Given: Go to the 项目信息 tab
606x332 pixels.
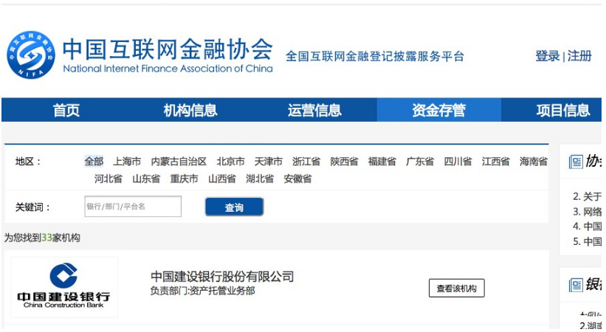Looking at the screenshot, I should point(563,110).
